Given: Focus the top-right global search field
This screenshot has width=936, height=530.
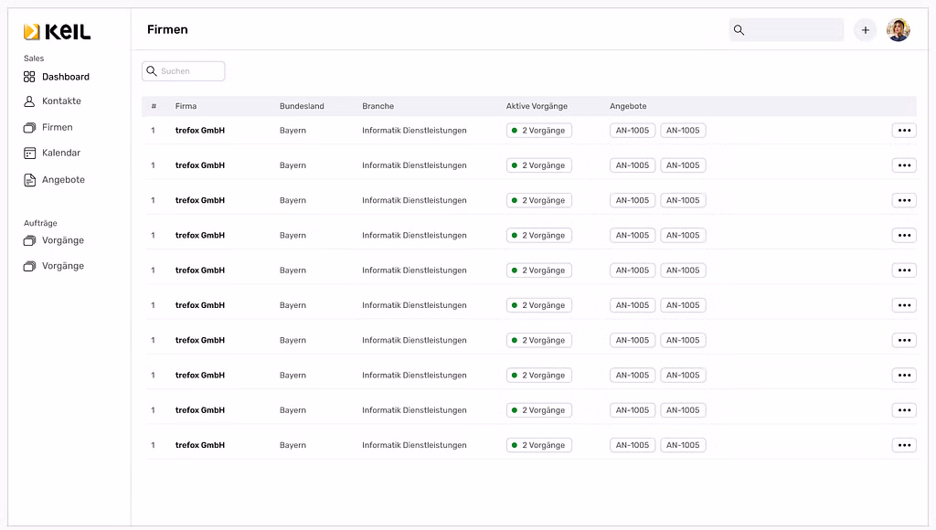Looking at the screenshot, I should tap(786, 30).
